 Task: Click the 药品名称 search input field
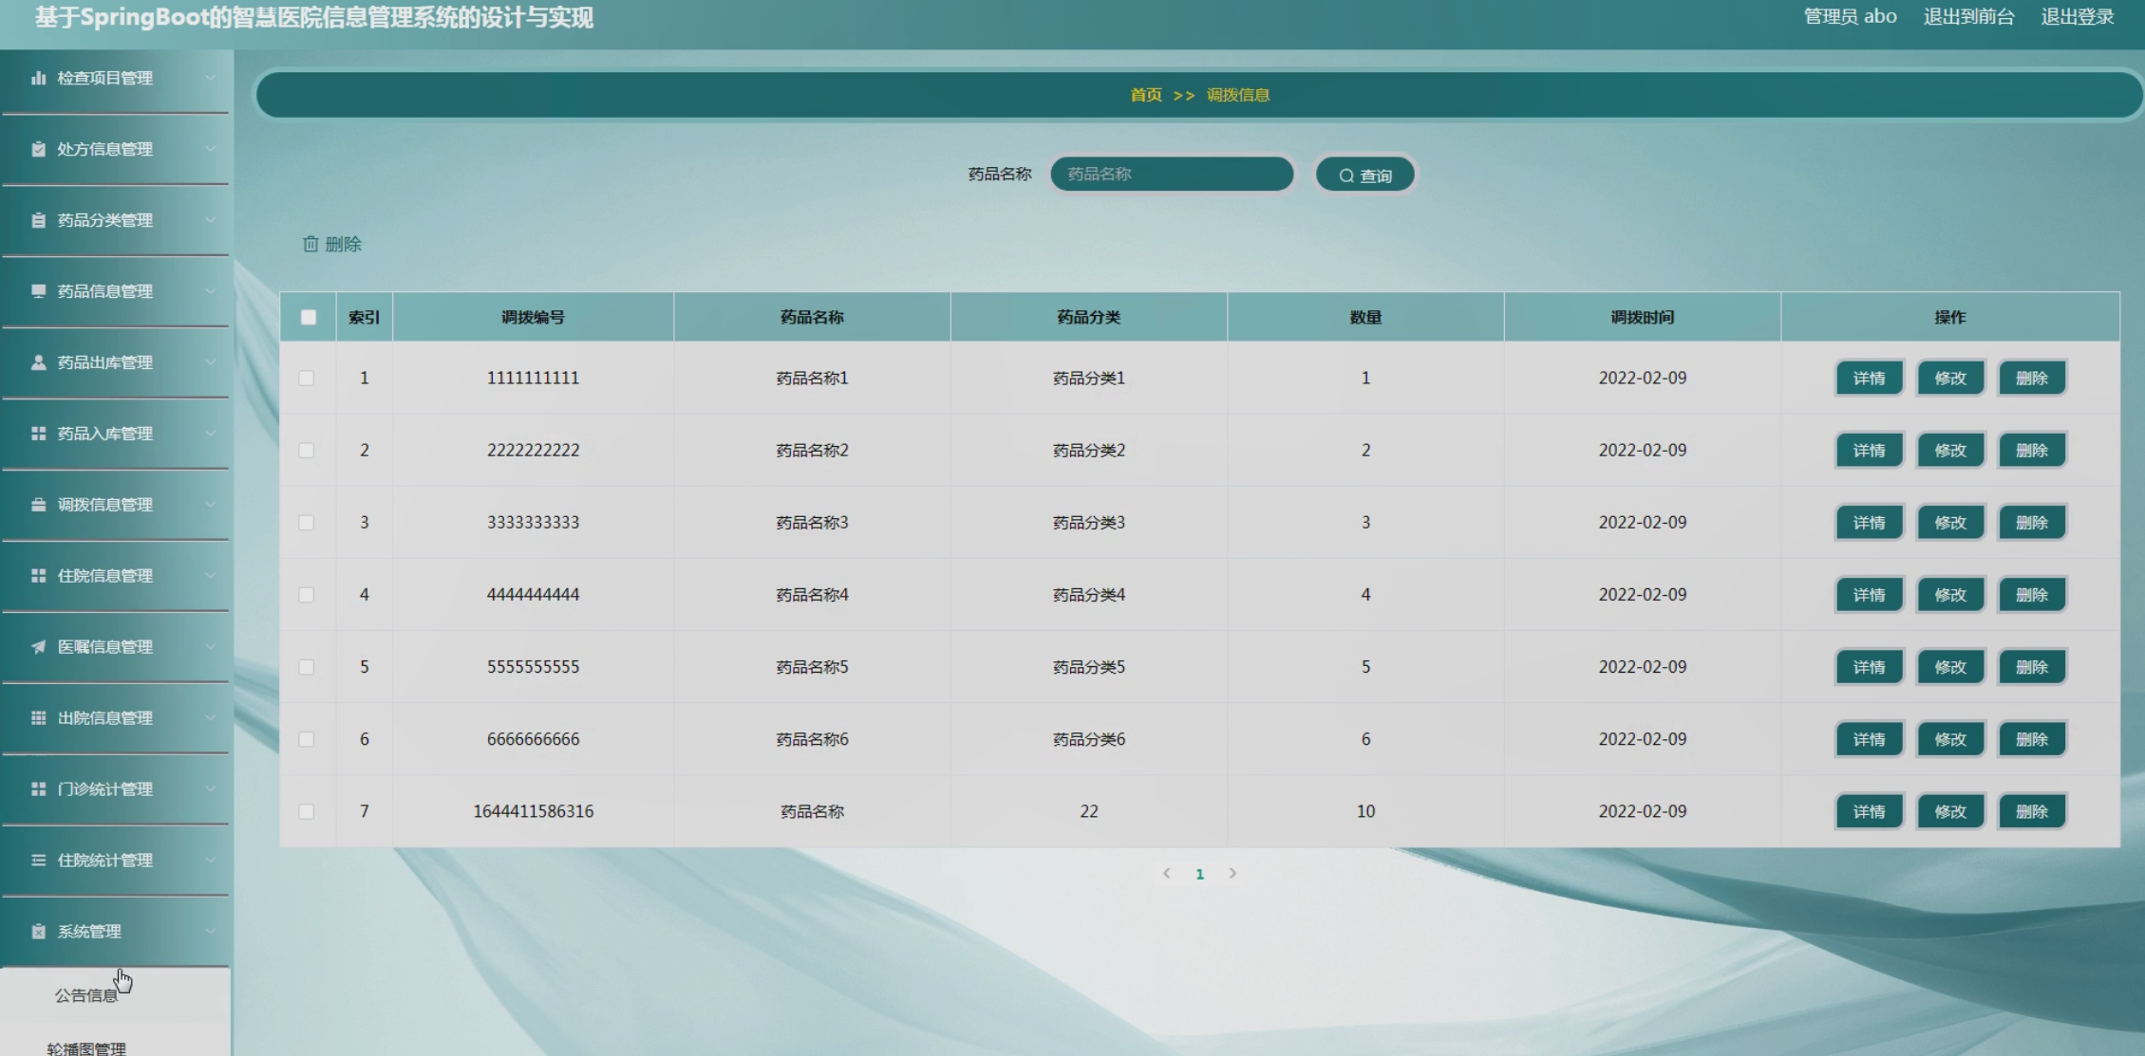[x=1171, y=175]
